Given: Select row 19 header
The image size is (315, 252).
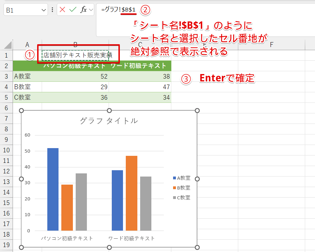Looking at the screenshot, I should pos(6,245).
